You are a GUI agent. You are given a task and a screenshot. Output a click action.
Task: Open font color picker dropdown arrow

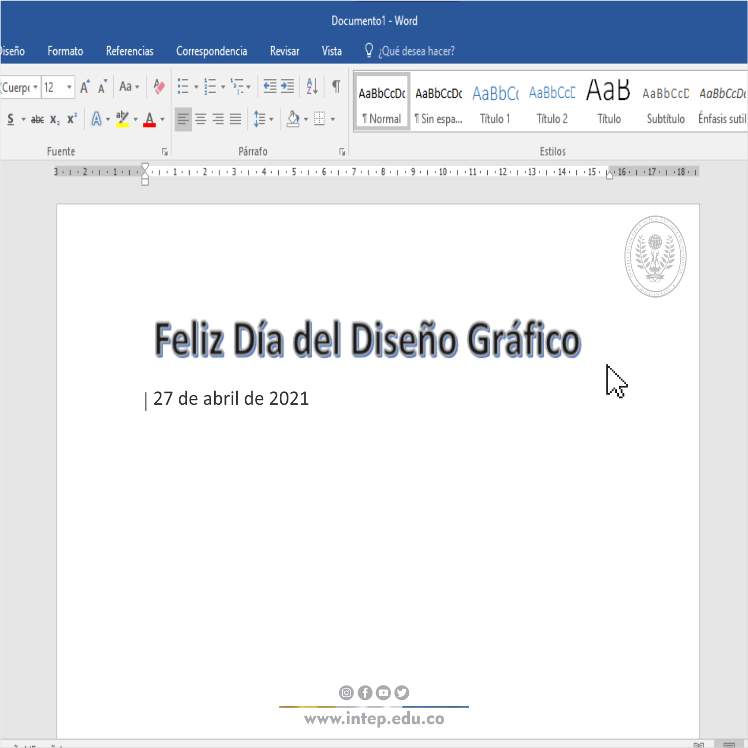click(162, 120)
